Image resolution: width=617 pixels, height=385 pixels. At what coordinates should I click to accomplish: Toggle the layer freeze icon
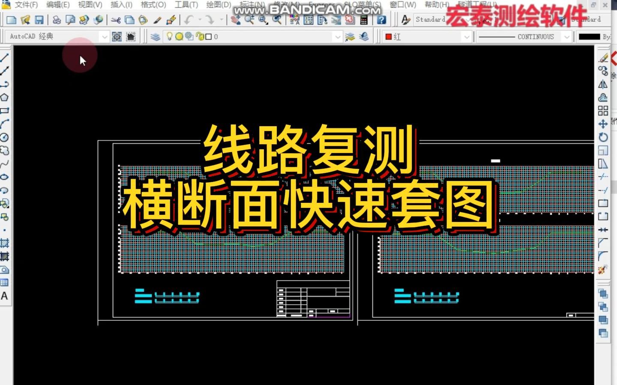[179, 37]
